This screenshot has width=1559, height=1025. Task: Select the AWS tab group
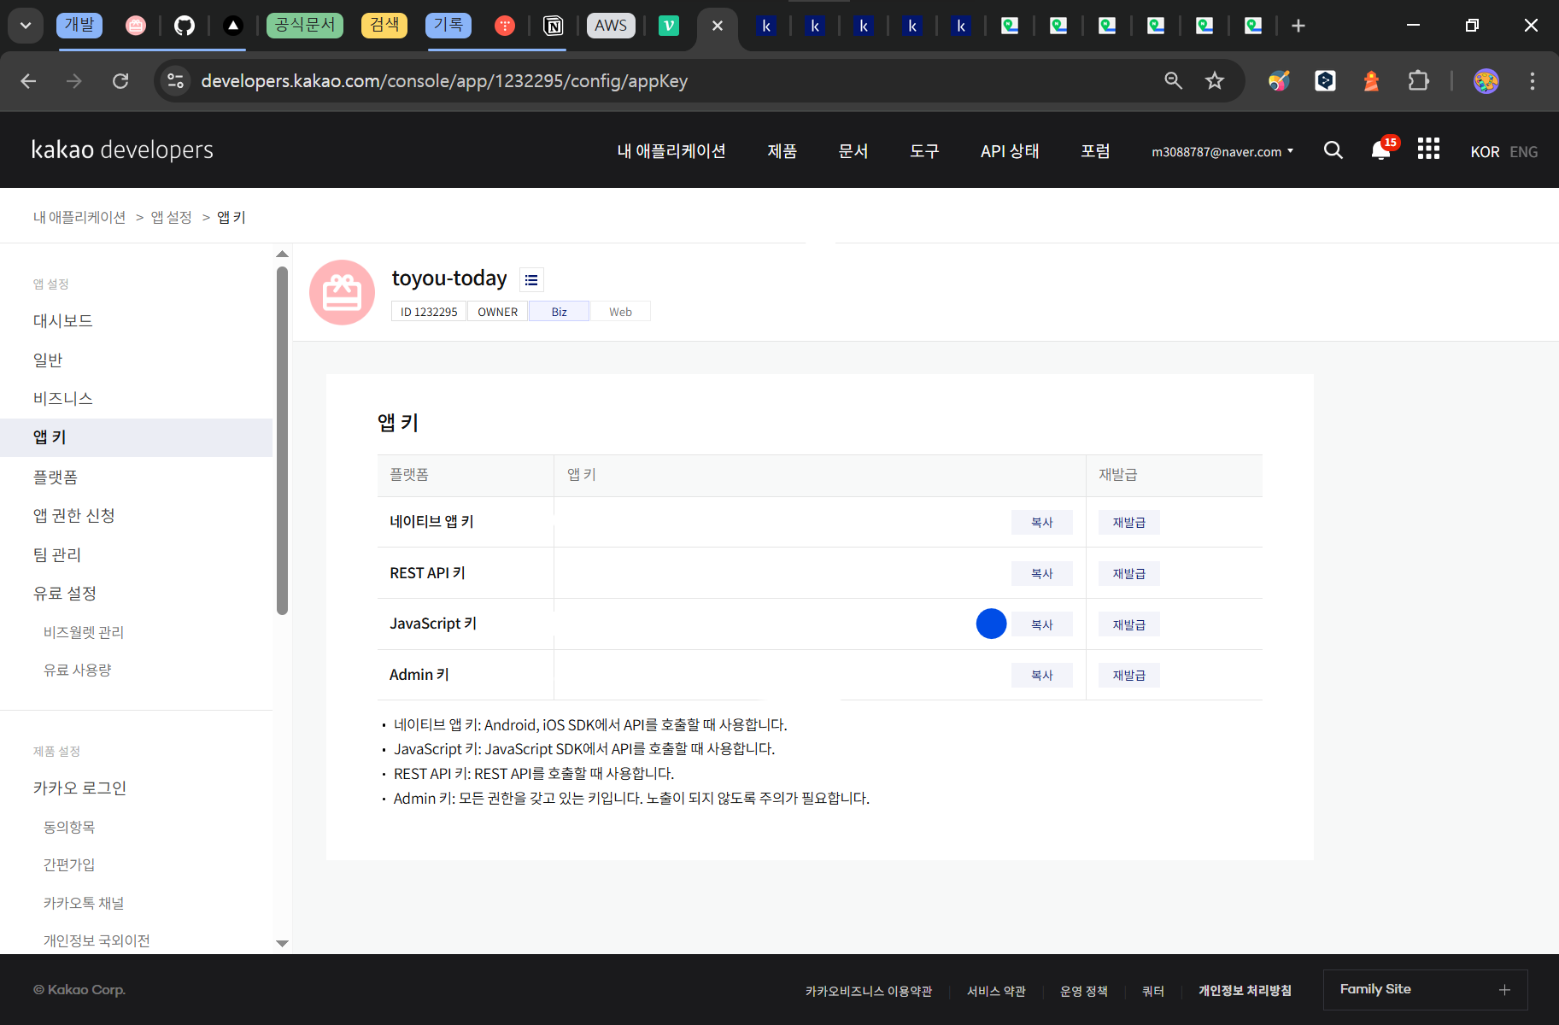point(611,26)
